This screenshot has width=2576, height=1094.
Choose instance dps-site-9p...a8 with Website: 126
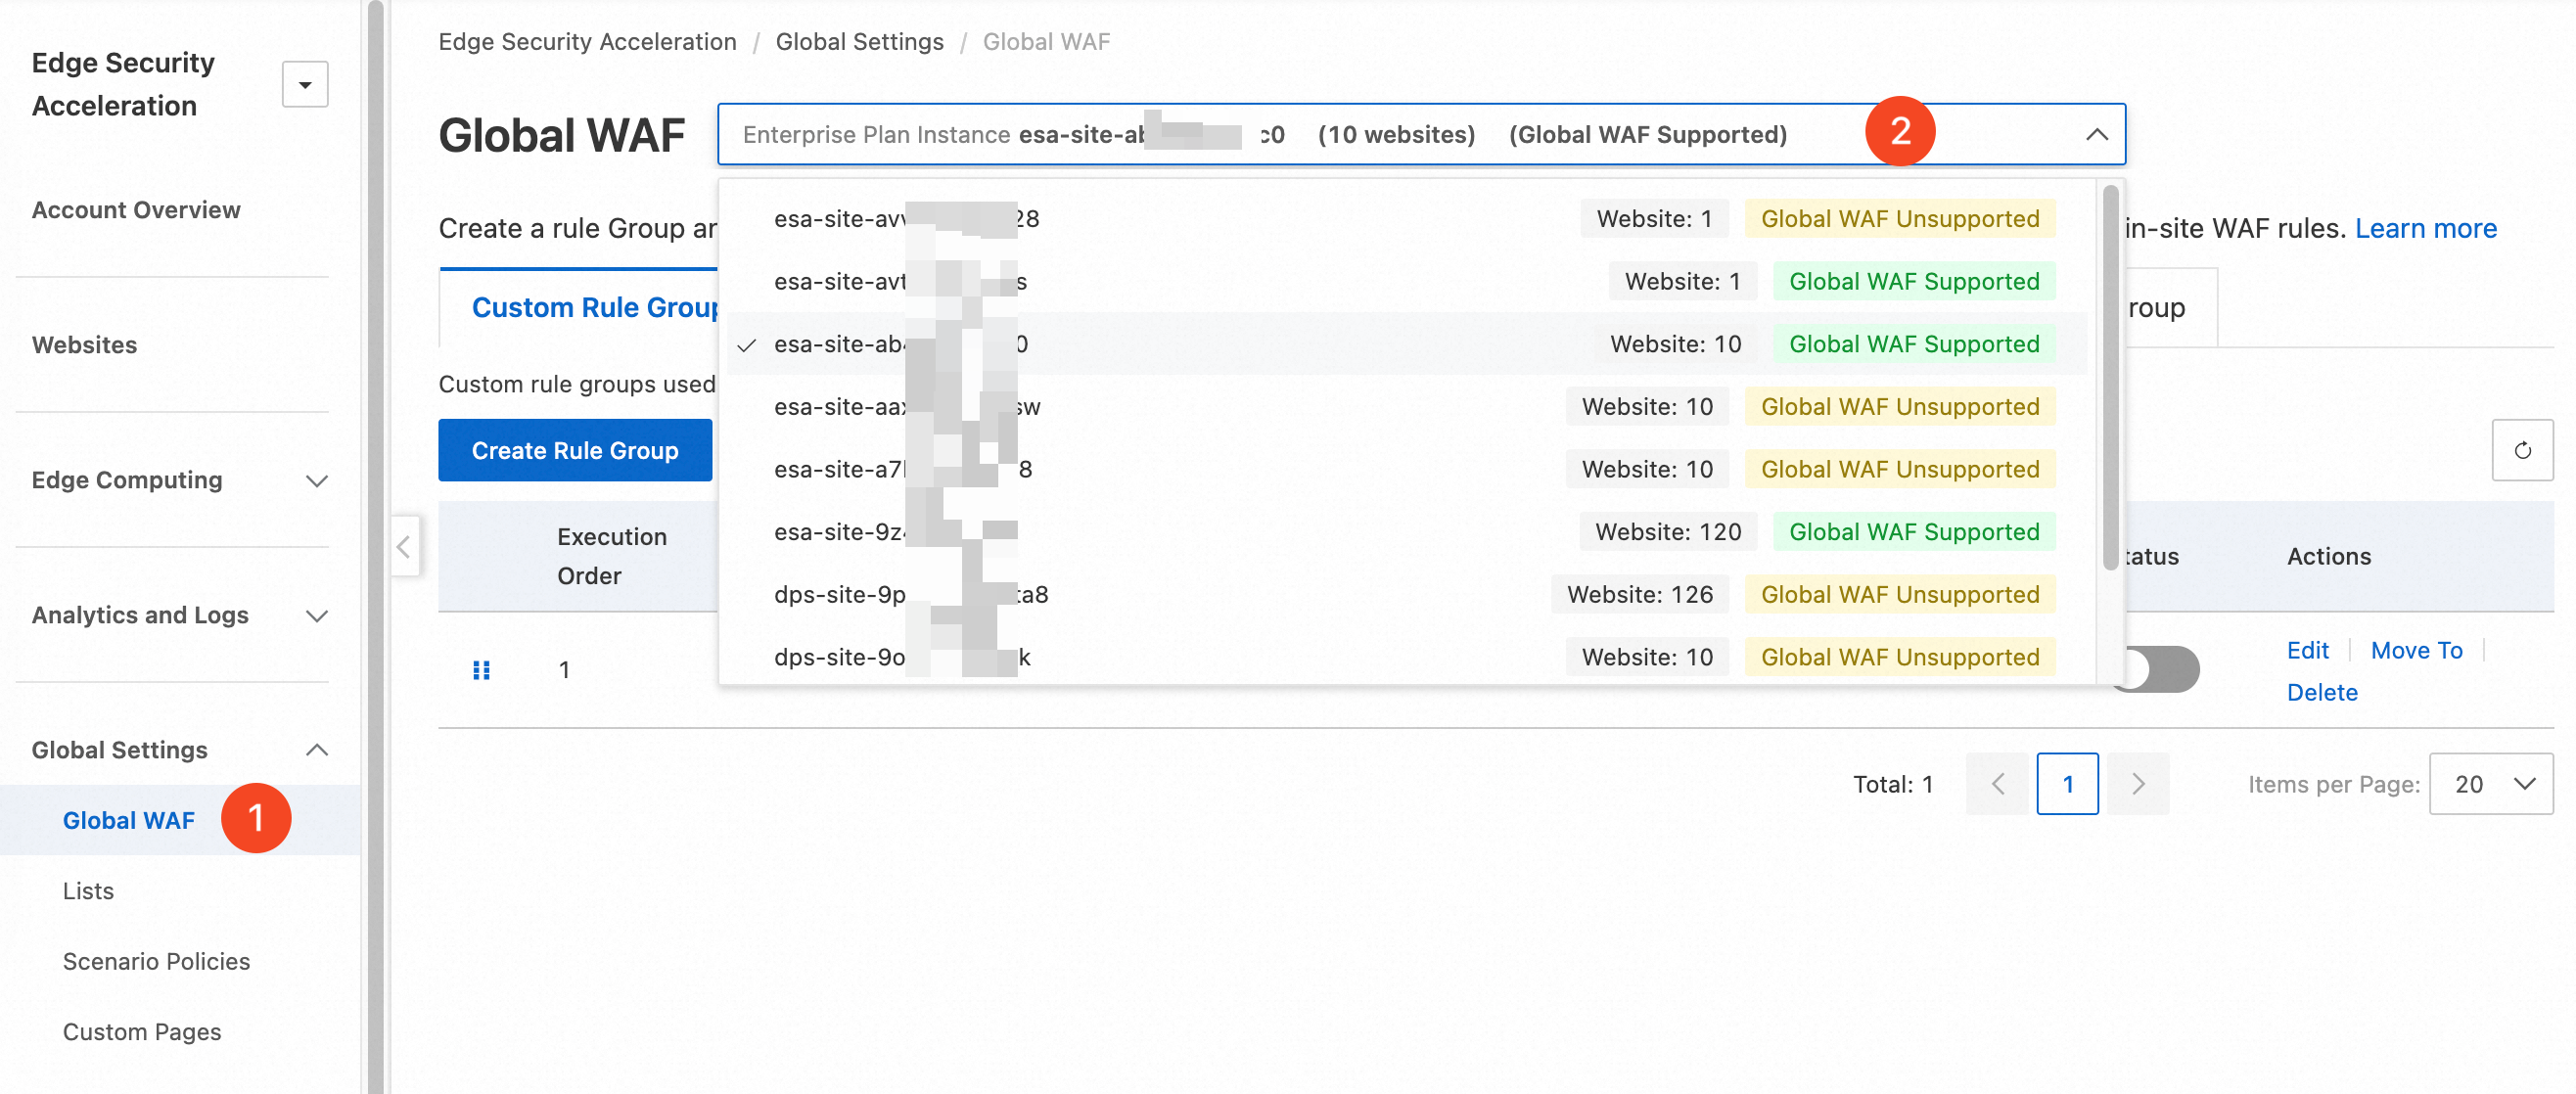[x=1407, y=595]
